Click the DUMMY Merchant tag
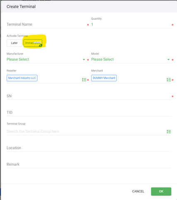This screenshot has width=177, height=200. point(104,78)
